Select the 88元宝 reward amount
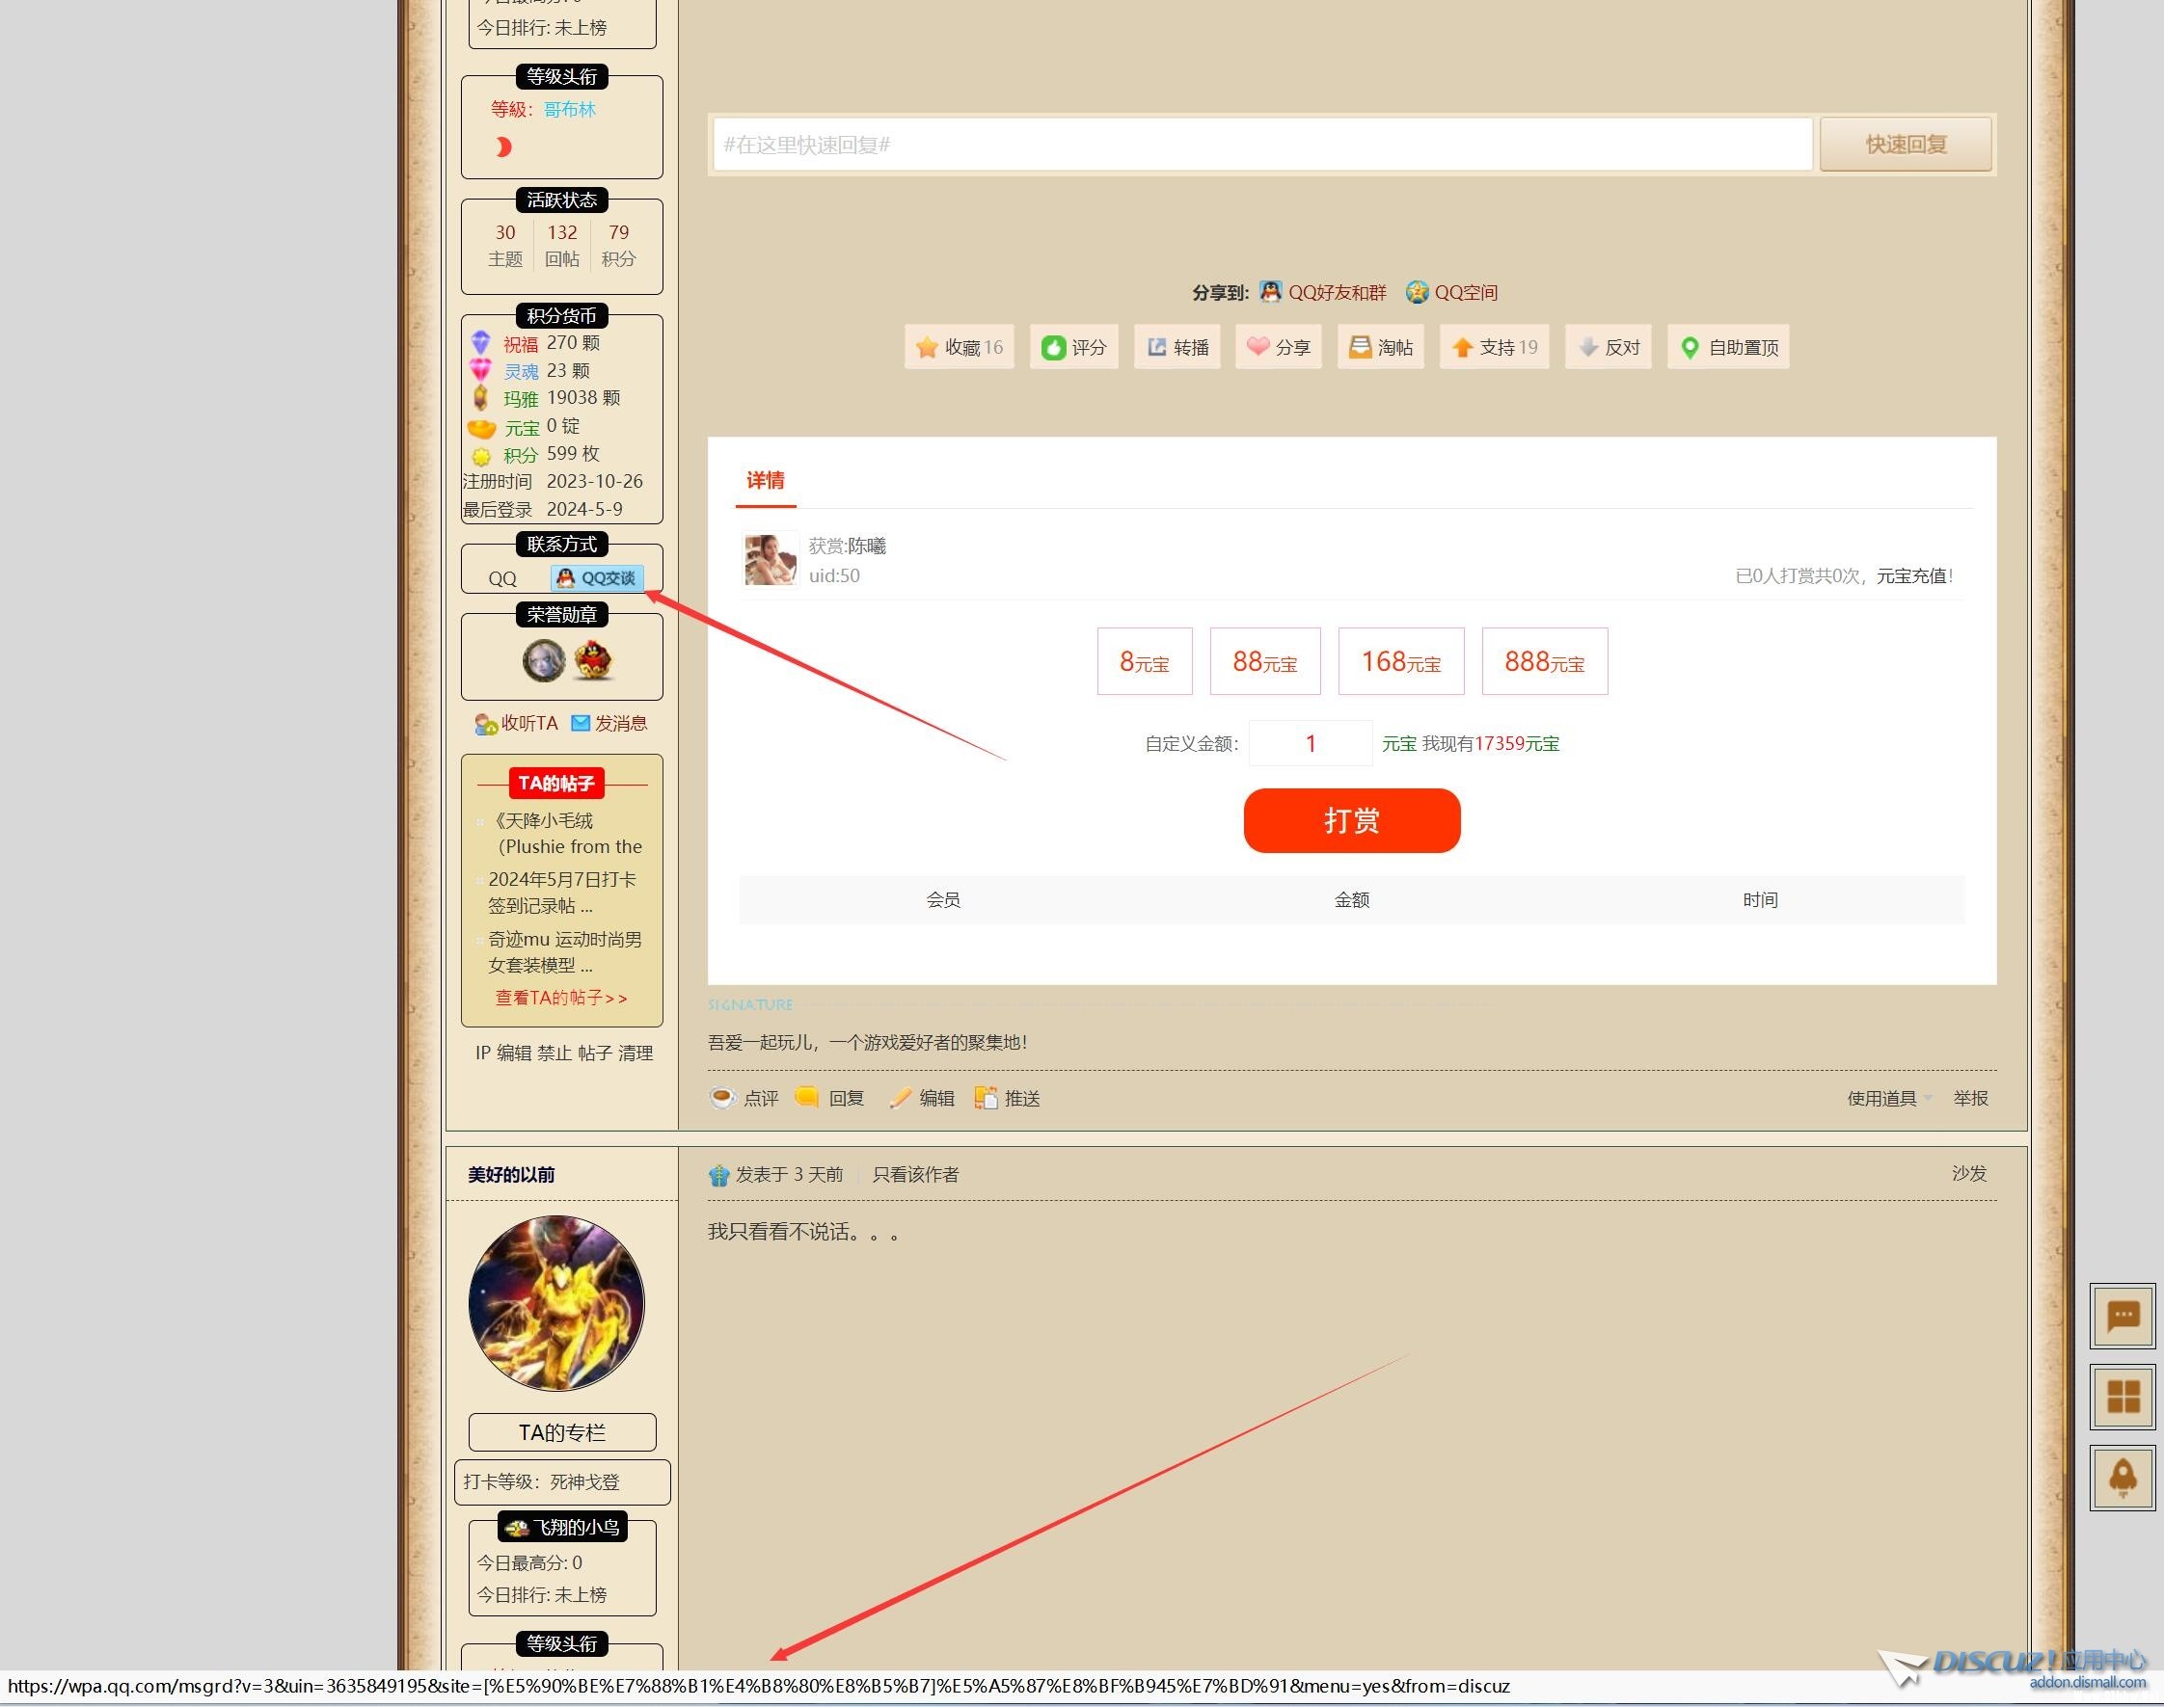The image size is (2164, 1707). pyautogui.click(x=1264, y=661)
